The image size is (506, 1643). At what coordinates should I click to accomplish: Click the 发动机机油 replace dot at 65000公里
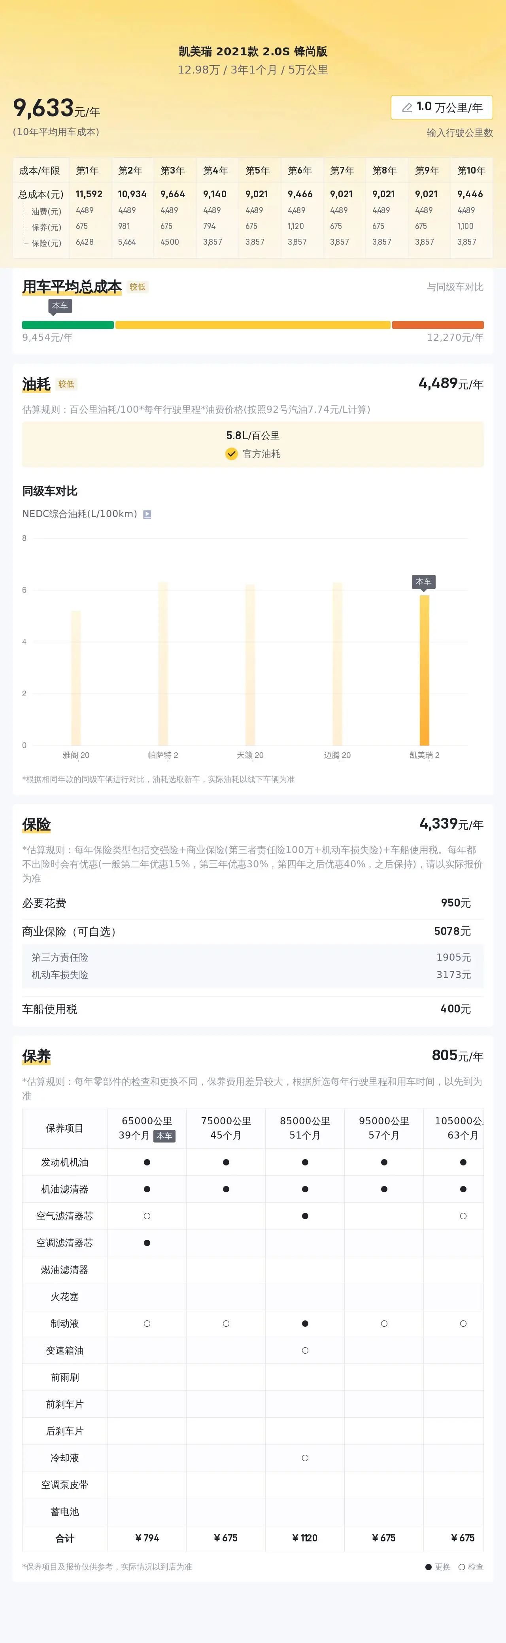click(x=147, y=1162)
